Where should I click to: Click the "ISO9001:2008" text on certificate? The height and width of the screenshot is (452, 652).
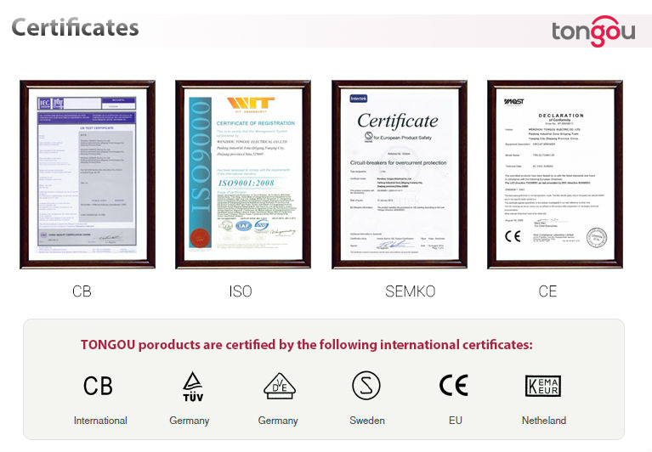pyautogui.click(x=247, y=184)
